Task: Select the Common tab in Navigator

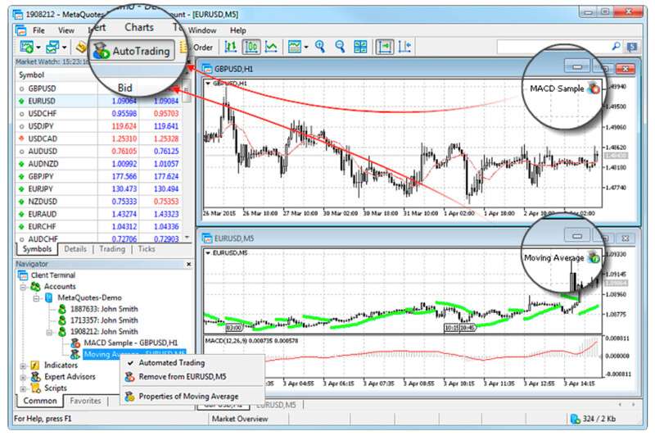Action: (39, 401)
